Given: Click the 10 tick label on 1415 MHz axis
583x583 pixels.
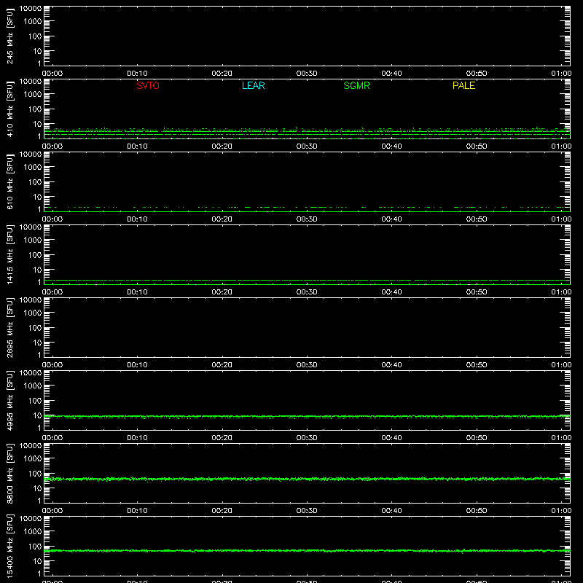Looking at the screenshot, I should pos(37,270).
